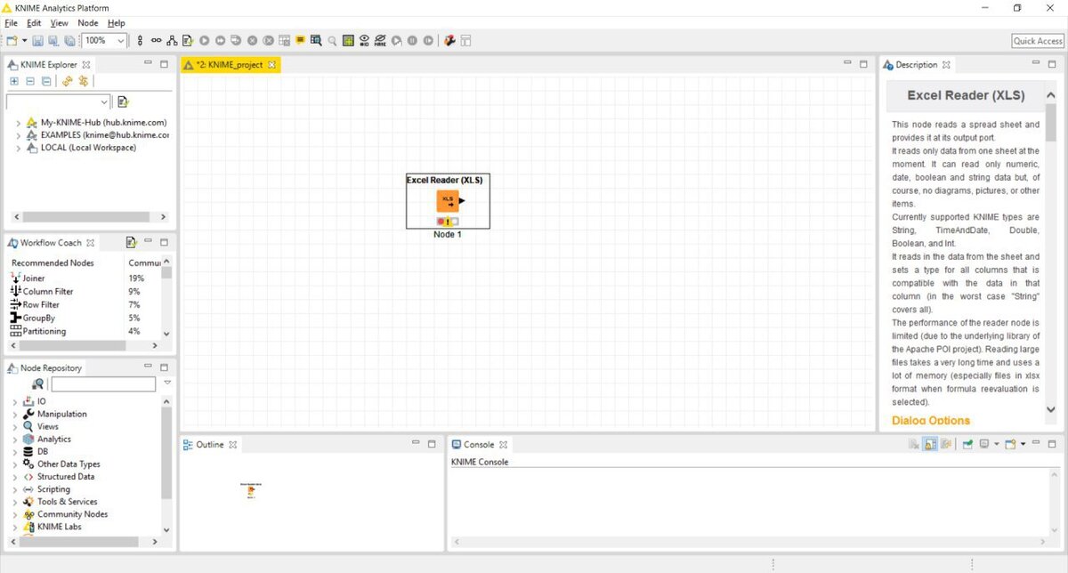Expand the Scripting category
Screen dimensions: 1068x573
15,489
